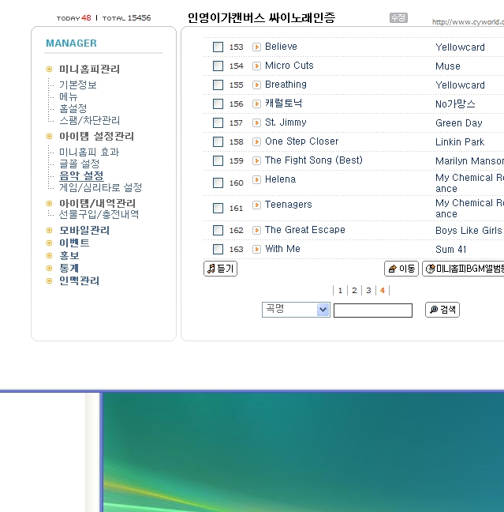Click the Micro Cuts song title

289,66
